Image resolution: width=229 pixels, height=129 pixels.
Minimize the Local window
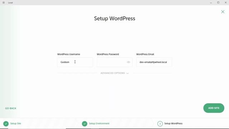(211, 3)
